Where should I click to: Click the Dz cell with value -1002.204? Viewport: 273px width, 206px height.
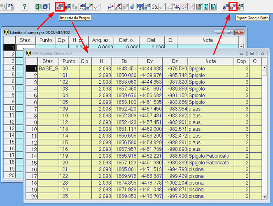tap(175, 183)
